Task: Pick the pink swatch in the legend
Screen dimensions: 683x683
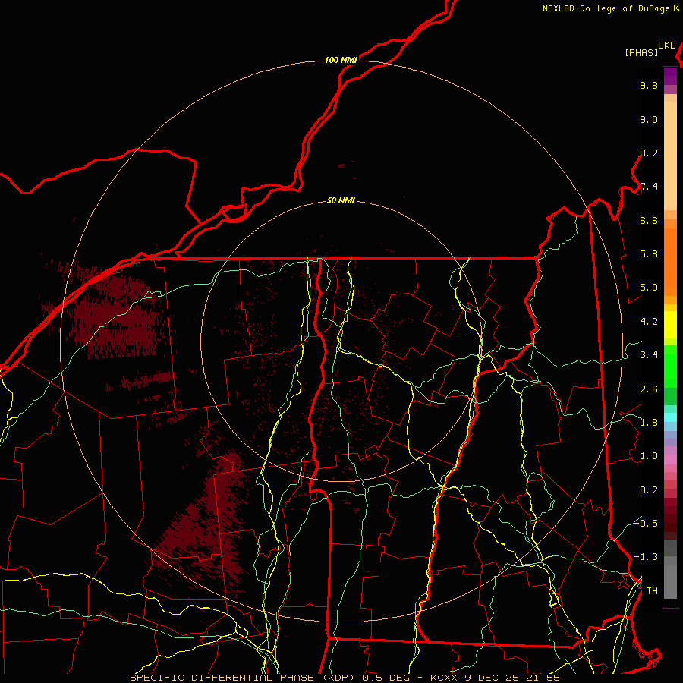Action: [x=670, y=460]
